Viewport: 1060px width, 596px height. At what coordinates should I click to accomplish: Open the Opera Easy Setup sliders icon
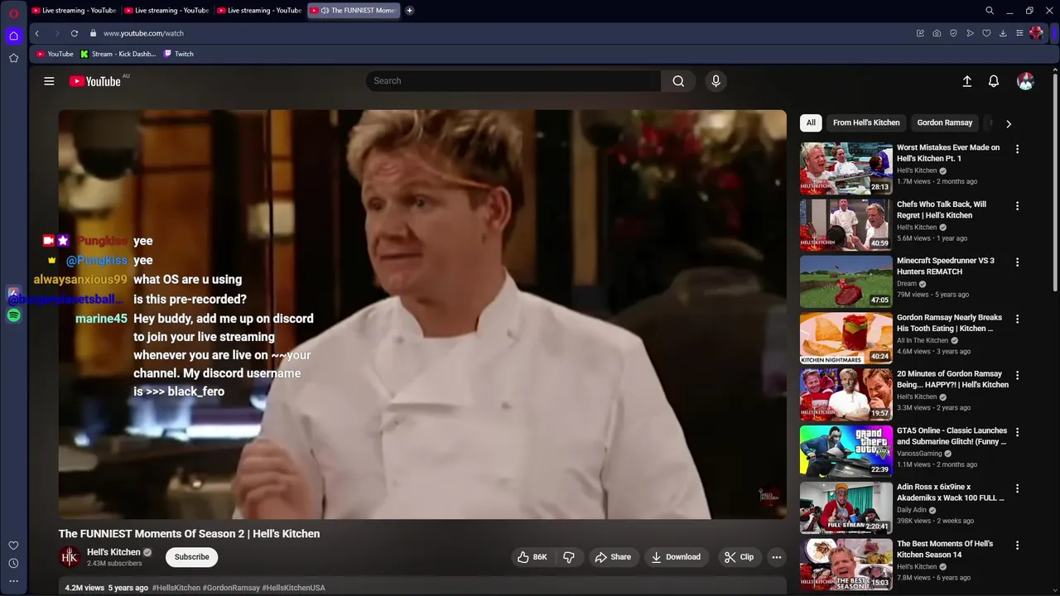(x=1019, y=33)
